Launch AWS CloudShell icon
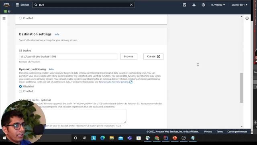This screenshot has height=145, width=257. (185, 5)
